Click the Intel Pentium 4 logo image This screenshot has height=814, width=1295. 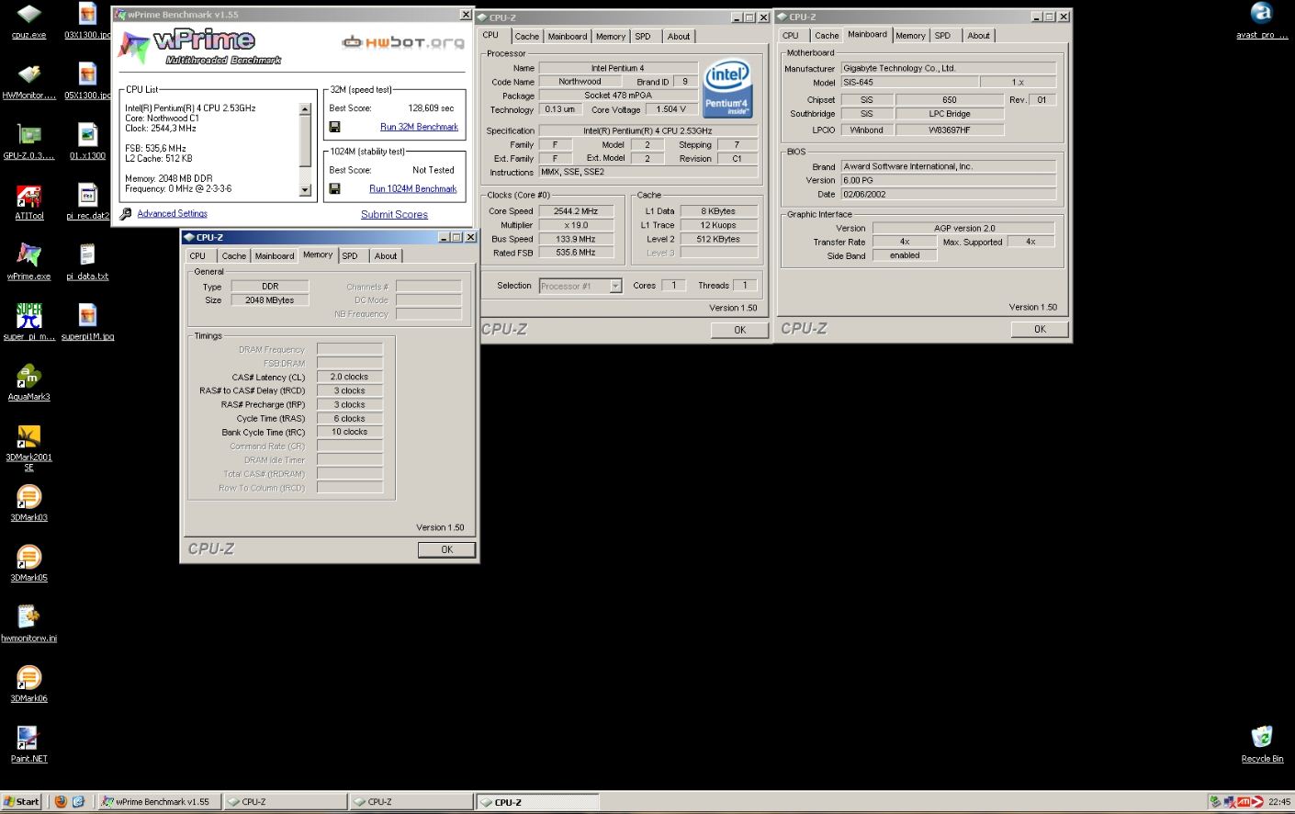coord(727,89)
